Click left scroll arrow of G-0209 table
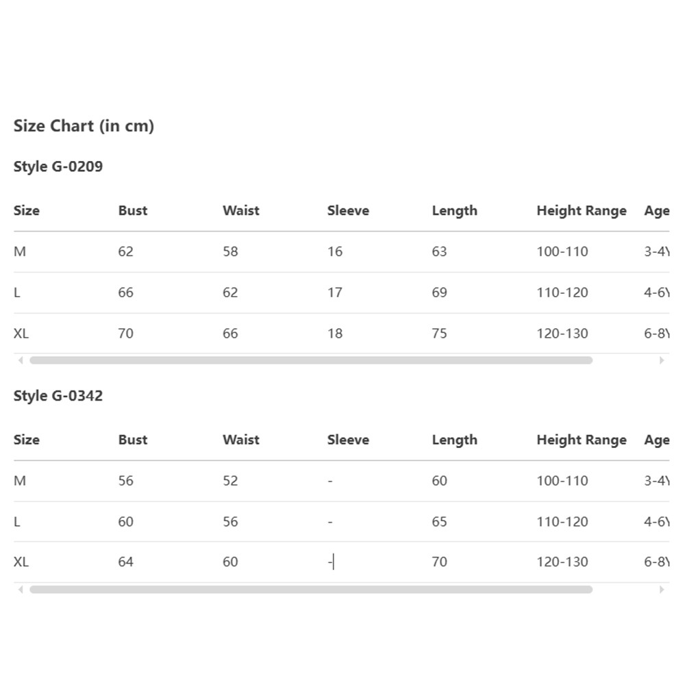Image resolution: width=685 pixels, height=685 pixels. click(x=20, y=360)
